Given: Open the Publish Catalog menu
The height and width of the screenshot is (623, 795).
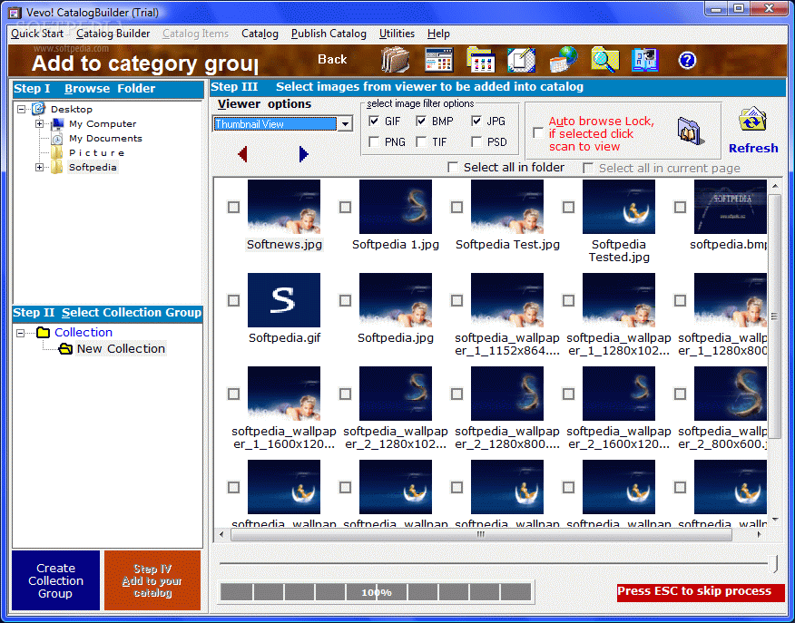Looking at the screenshot, I should click(x=329, y=34).
